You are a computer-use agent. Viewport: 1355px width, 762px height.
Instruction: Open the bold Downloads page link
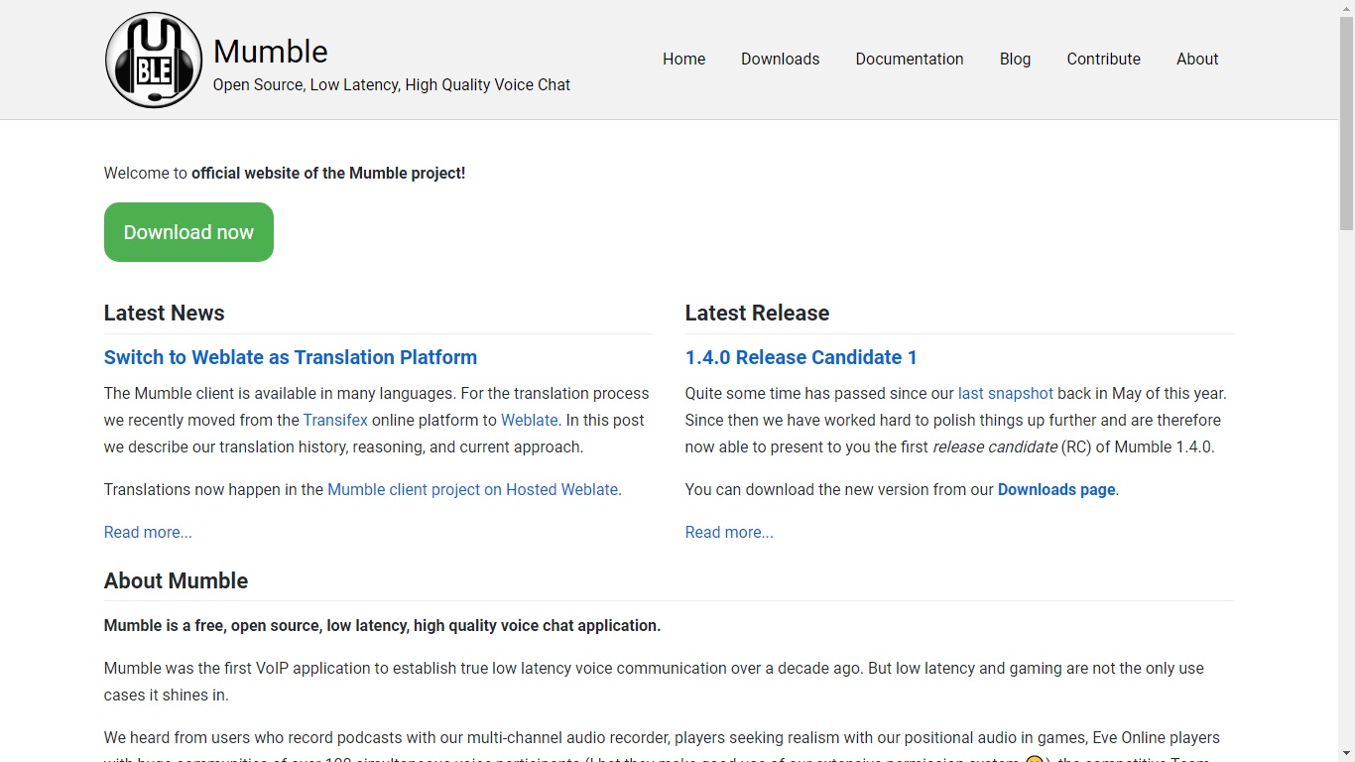[1056, 489]
